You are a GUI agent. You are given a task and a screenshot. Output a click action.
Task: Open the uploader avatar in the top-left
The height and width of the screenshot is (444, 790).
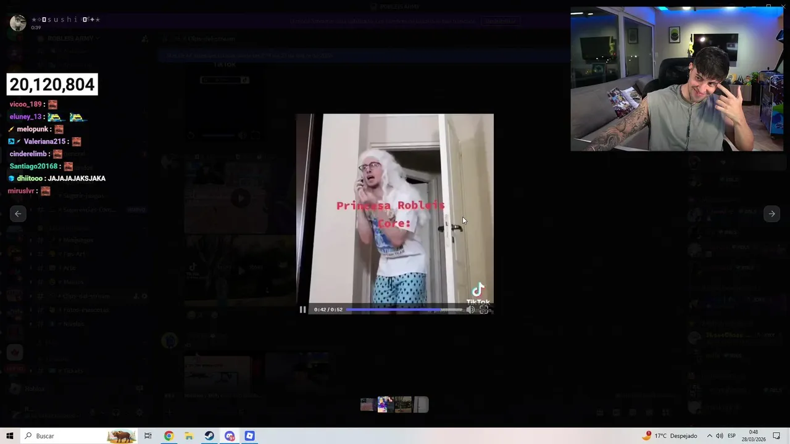pos(18,23)
